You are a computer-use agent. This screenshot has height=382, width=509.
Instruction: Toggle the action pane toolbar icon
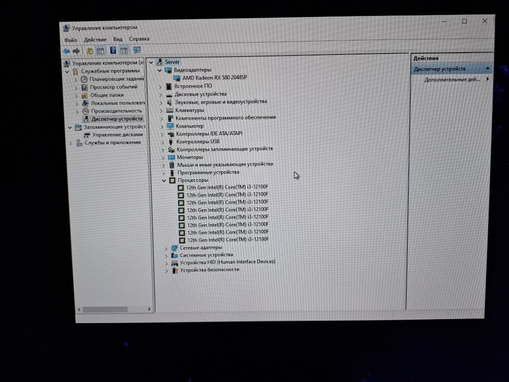coord(124,50)
